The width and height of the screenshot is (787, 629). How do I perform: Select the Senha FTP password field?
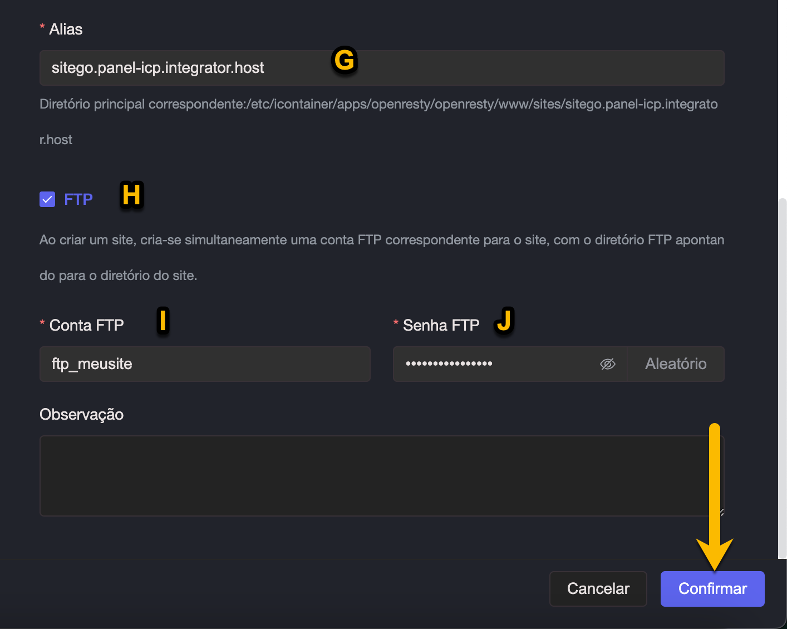coord(495,364)
